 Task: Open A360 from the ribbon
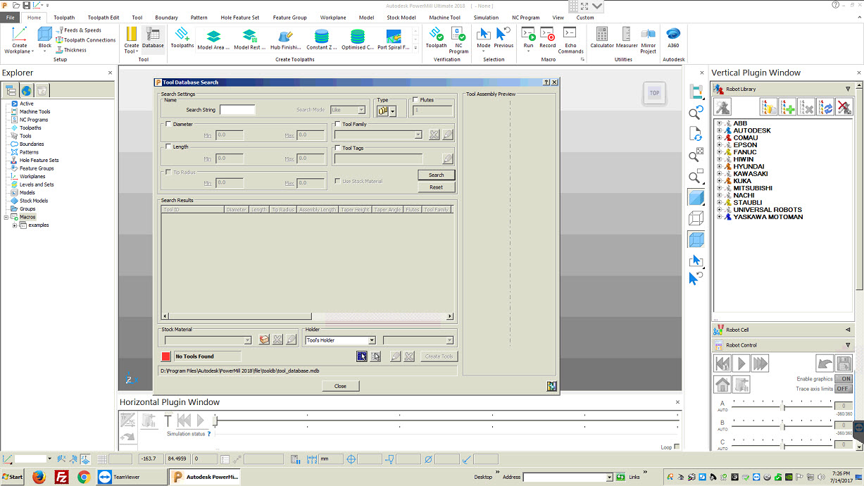click(673, 38)
